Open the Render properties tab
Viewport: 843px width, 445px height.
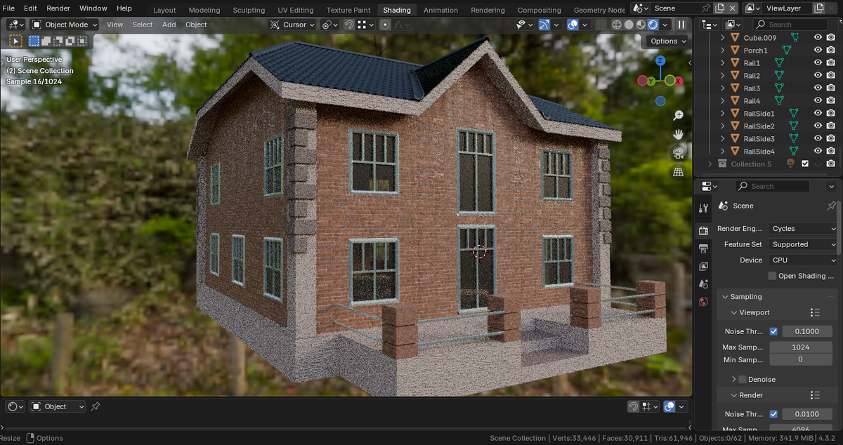703,230
